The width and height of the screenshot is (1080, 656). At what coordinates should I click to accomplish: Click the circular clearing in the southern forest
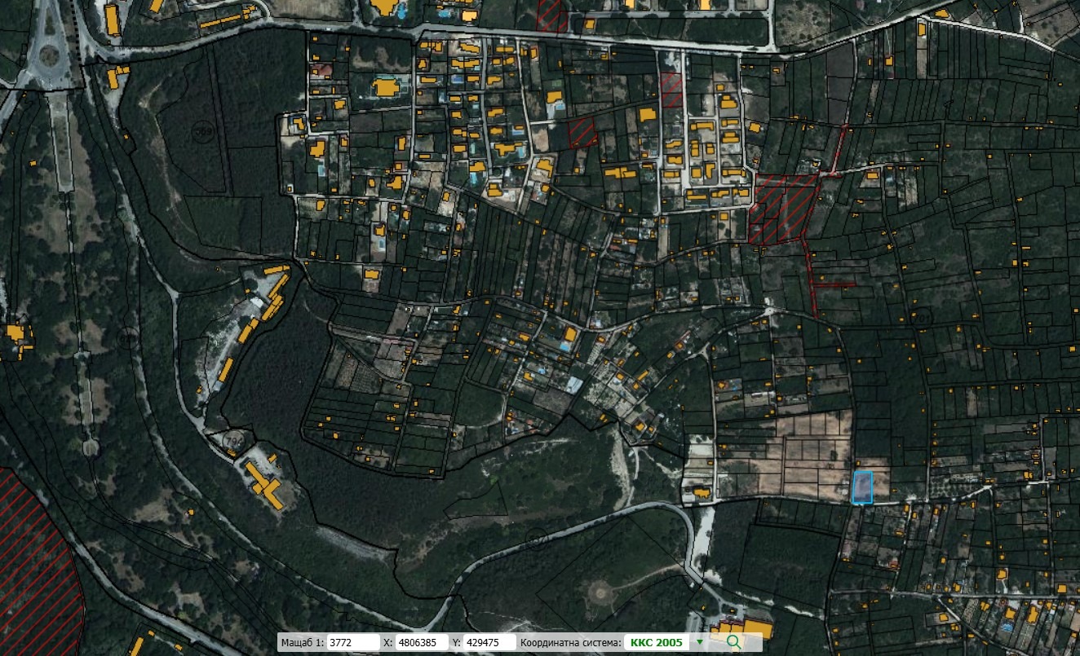coord(602,592)
